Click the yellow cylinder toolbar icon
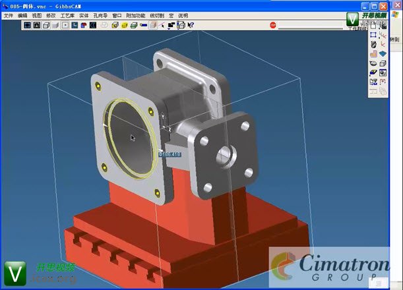 pos(125,25)
